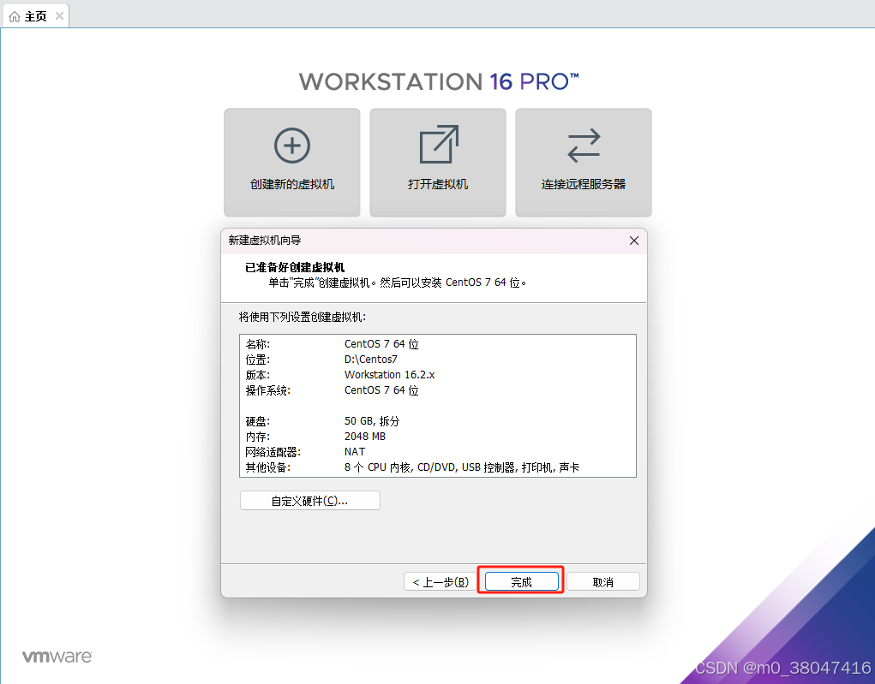Select the D:\Centos7 location value
Viewport: 875px width, 684px height.
tap(370, 360)
